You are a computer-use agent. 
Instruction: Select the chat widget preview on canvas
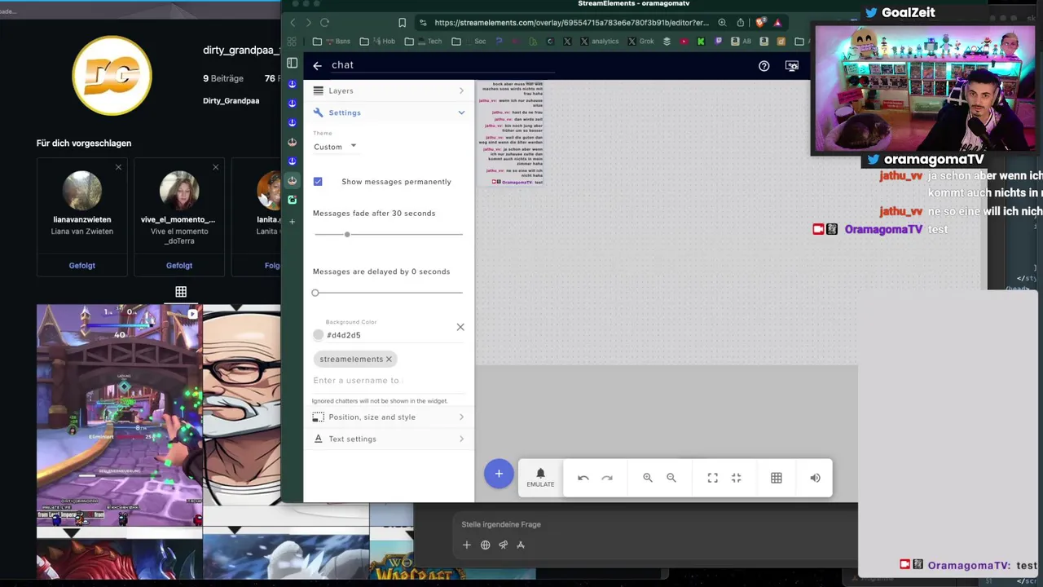point(510,133)
